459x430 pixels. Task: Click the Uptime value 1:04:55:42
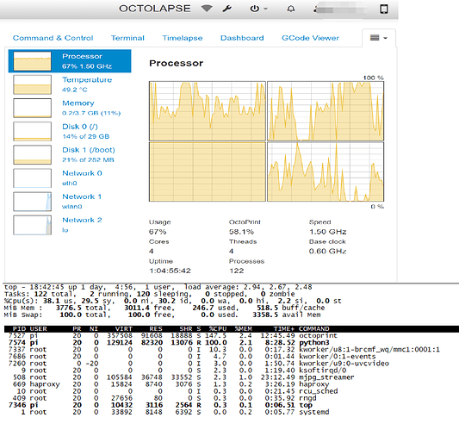[x=170, y=271]
